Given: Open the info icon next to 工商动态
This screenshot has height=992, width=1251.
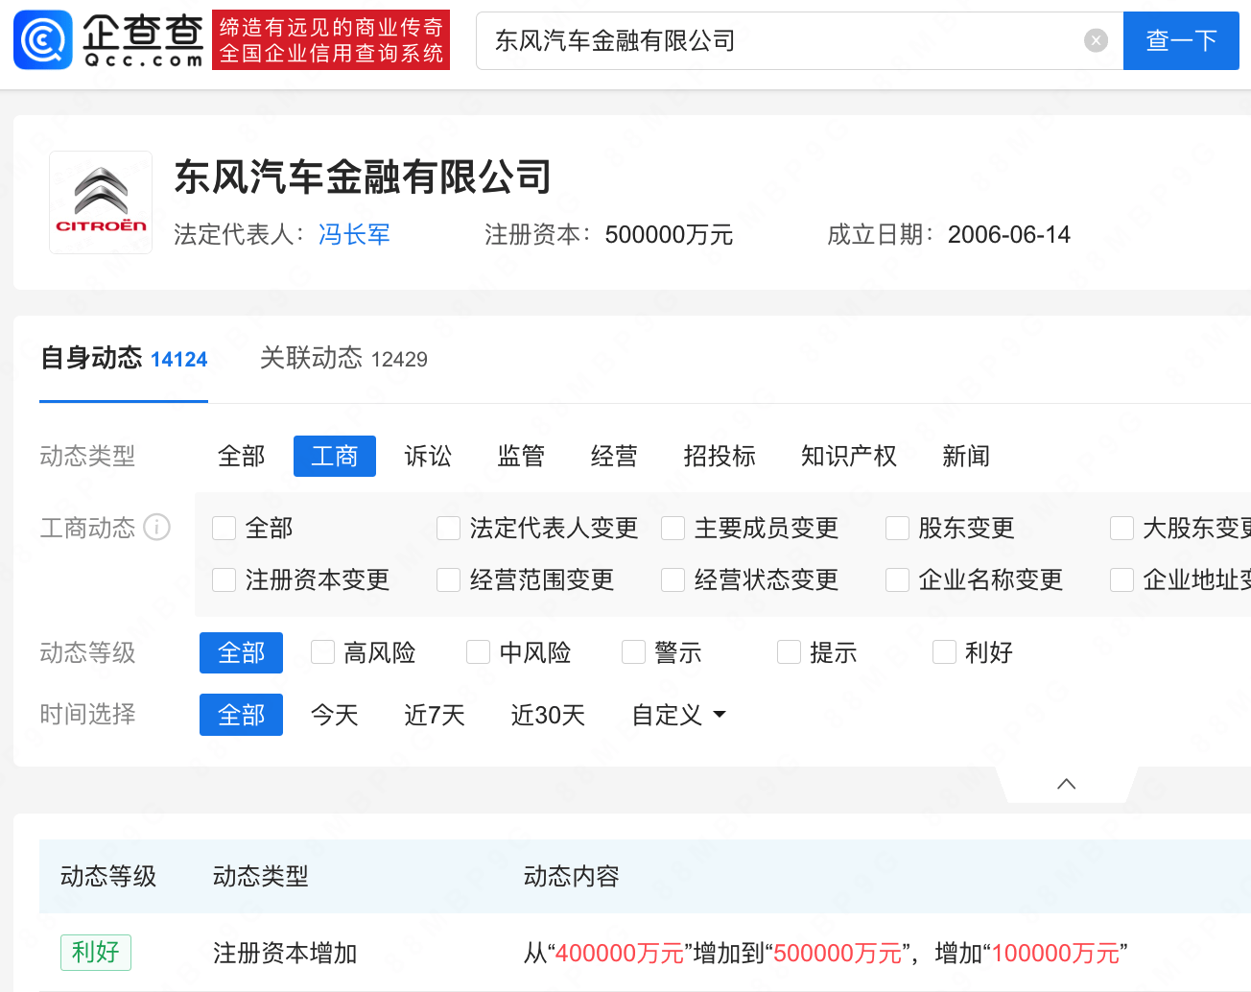Looking at the screenshot, I should (156, 527).
